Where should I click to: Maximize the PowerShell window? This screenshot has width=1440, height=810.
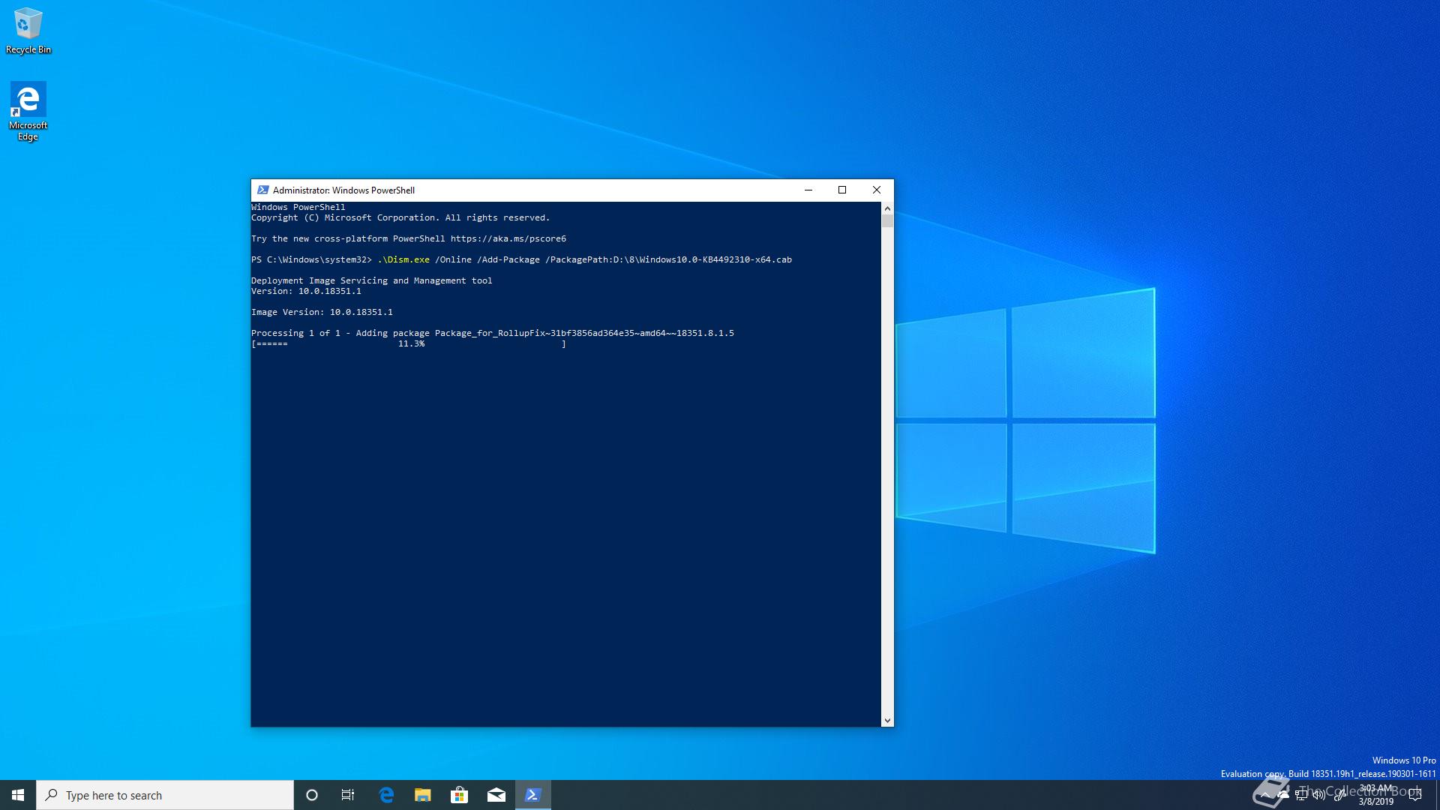[x=842, y=190]
